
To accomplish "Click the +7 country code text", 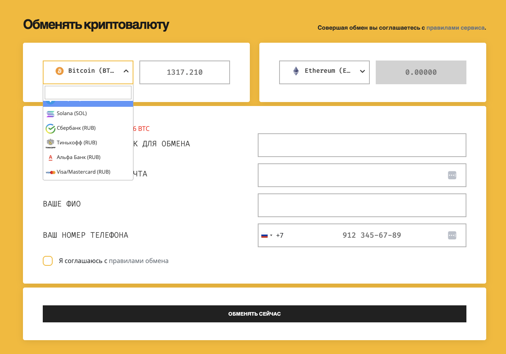I will (280, 235).
